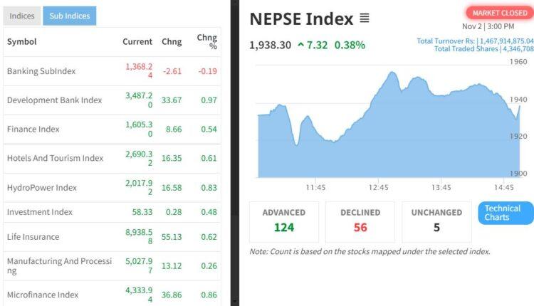Image resolution: width=534 pixels, height=306 pixels.
Task: Click Manufacturing And Processing index
Action: coord(59,265)
